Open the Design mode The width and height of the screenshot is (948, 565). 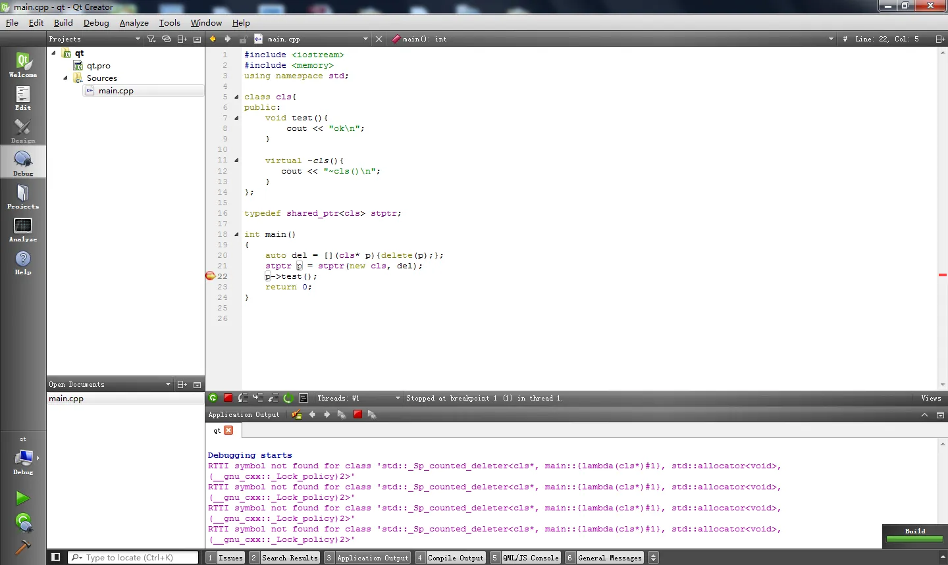click(23, 130)
